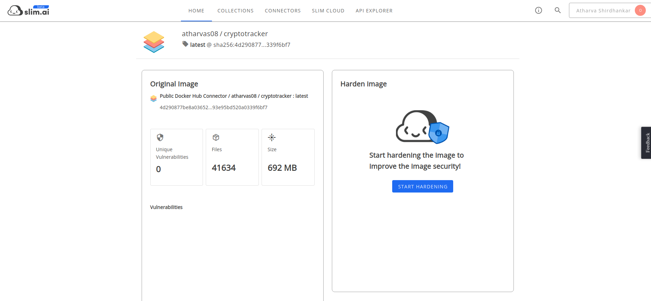Switch to Slim Cloud tab
This screenshot has width=651, height=301.
tap(328, 11)
